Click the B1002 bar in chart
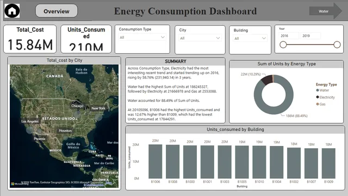Image resolution: width=348 pixels, height=196 pixels. [294, 163]
